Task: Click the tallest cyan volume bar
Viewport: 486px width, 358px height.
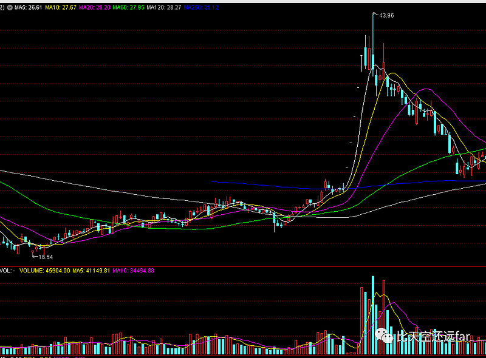Action: coord(372,314)
